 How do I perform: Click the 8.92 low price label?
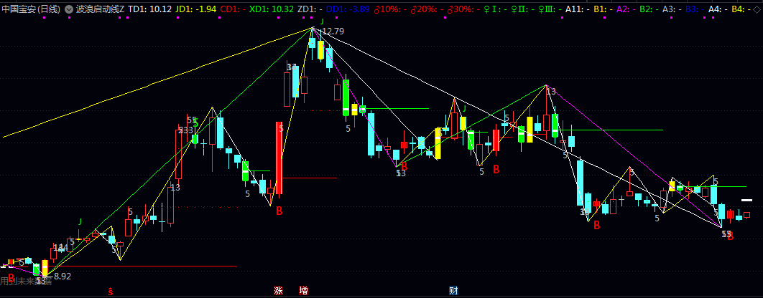(x=63, y=277)
